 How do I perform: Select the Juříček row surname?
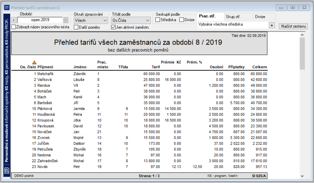pyautogui.click(x=43, y=144)
